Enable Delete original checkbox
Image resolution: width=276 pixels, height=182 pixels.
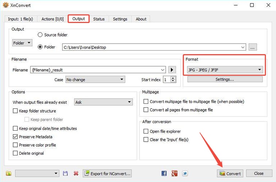[15, 153]
